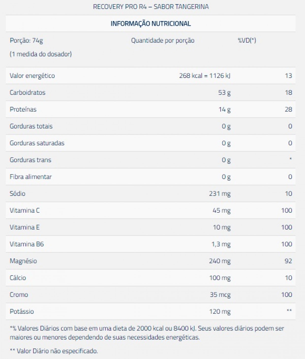Select the Valor energético row label
The image size is (305, 359).
pos(32,76)
